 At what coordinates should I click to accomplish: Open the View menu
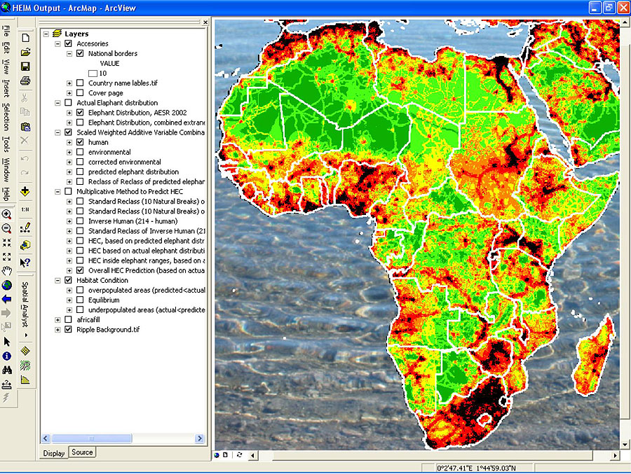pos(6,67)
